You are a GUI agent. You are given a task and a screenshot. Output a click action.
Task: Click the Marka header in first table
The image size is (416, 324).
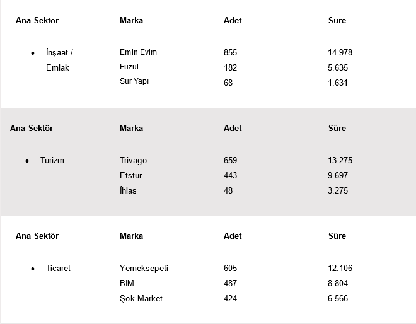coord(131,20)
